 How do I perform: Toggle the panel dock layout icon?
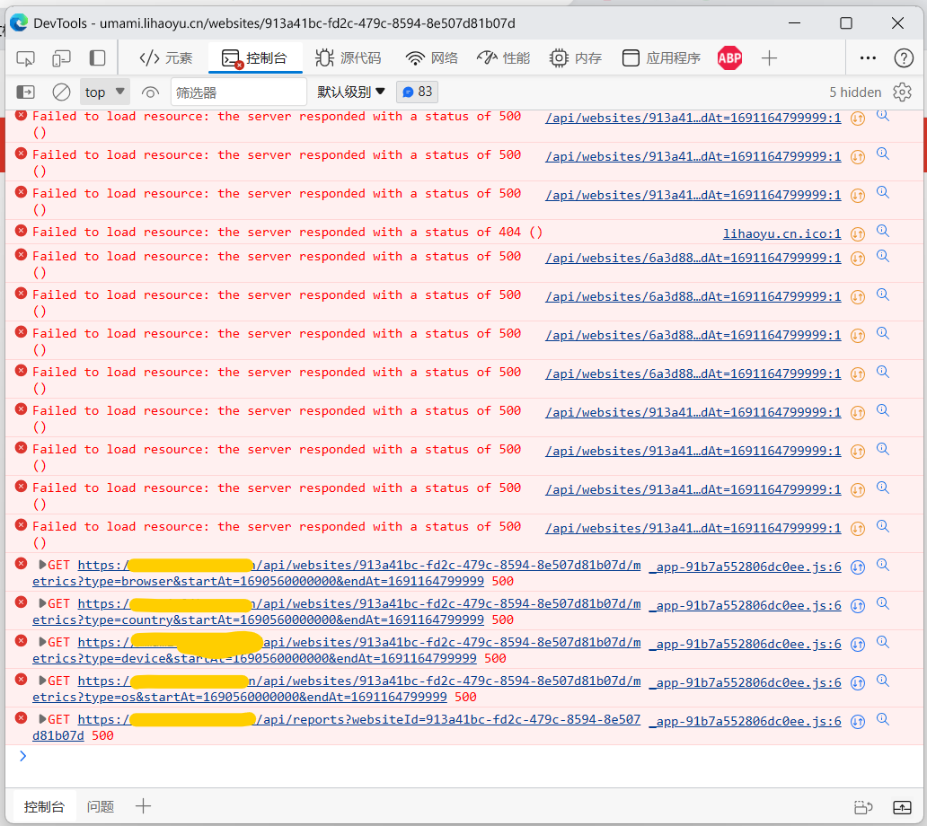98,58
